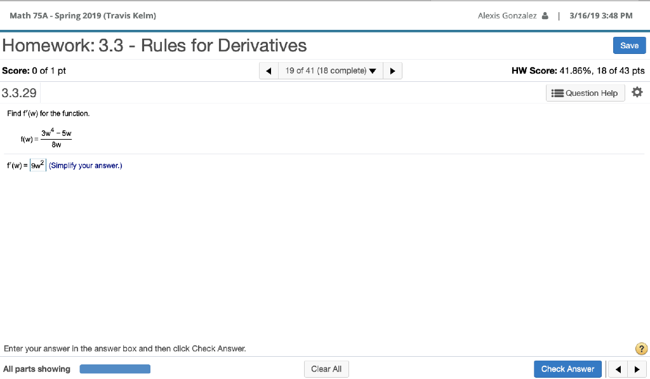Go to previous question using left arrow
Image resolution: width=650 pixels, height=379 pixels.
(268, 70)
